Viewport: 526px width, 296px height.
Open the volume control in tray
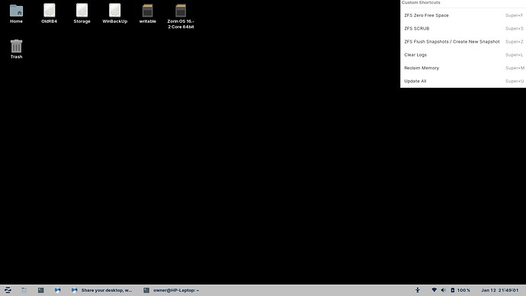pyautogui.click(x=443, y=290)
